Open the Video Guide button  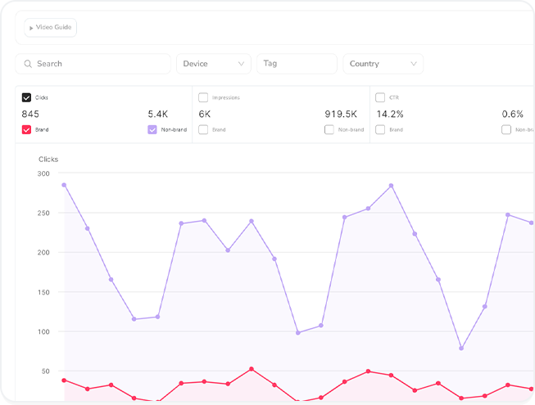[x=51, y=28]
